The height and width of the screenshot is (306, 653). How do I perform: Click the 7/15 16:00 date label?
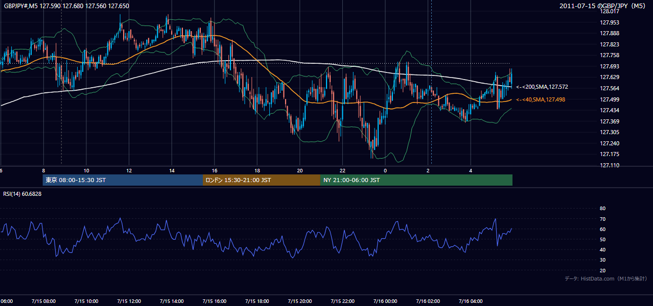215,301
